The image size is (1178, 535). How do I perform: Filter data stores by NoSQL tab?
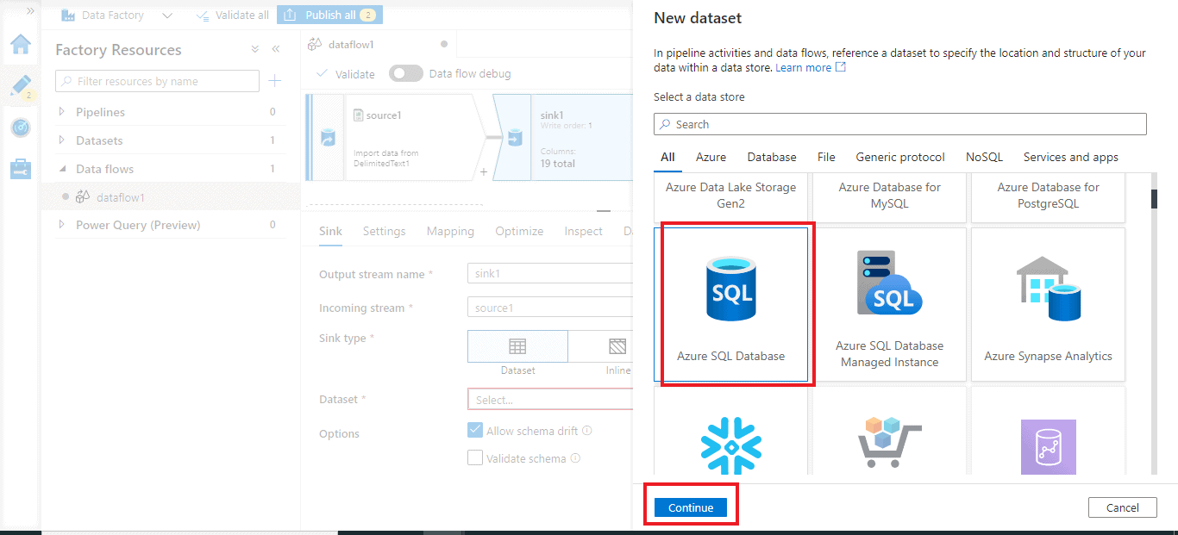coord(984,157)
